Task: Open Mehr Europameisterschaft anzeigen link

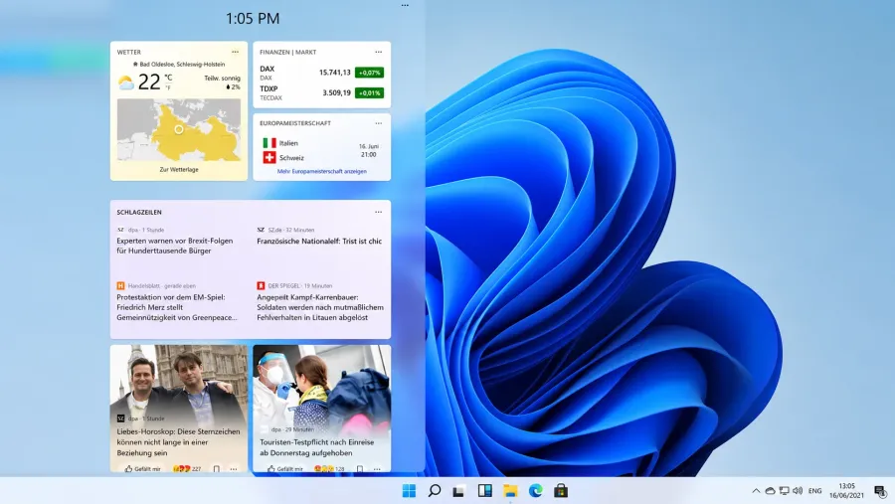Action: [x=322, y=171]
